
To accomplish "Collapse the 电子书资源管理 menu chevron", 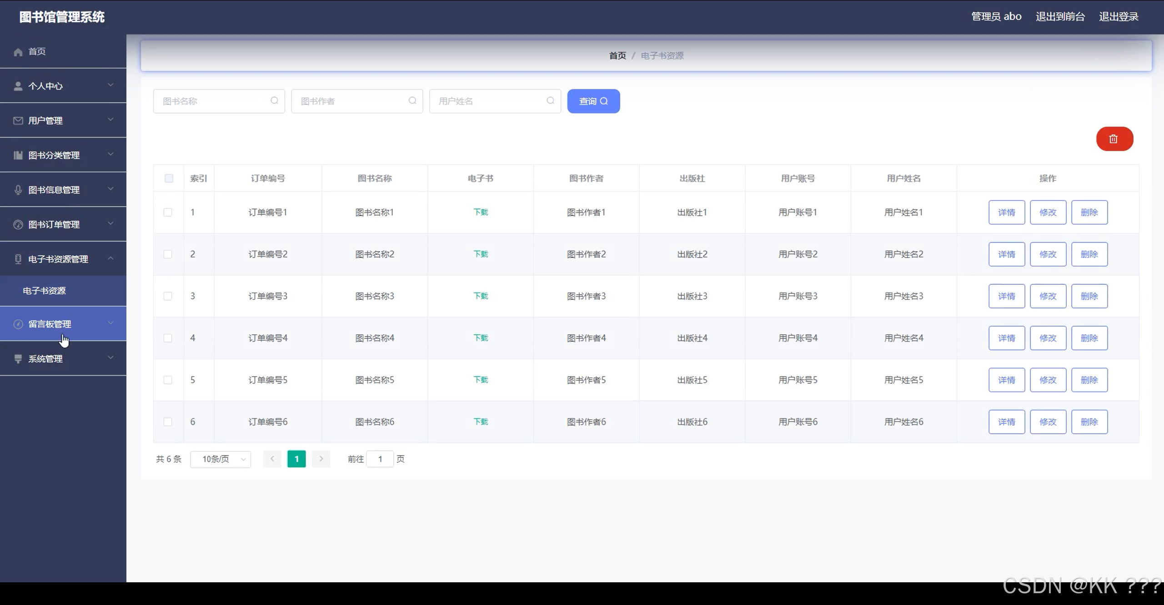I will (110, 258).
